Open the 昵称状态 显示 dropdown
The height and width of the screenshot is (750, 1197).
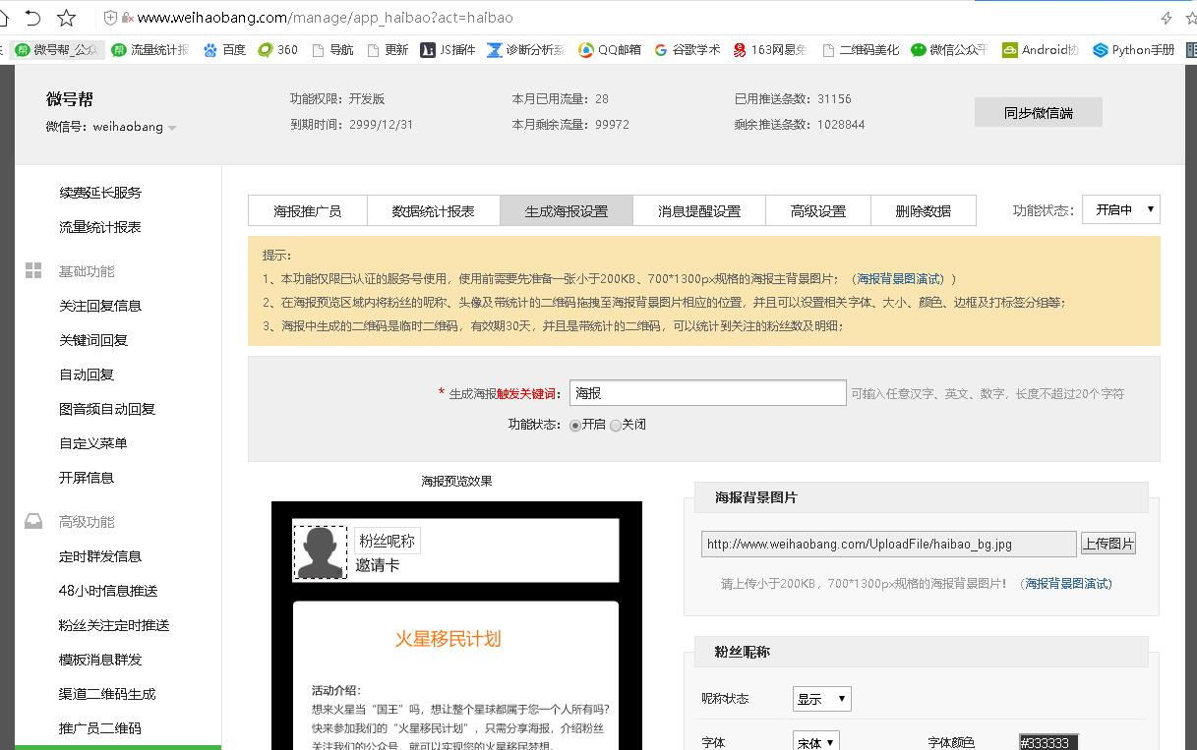[821, 699]
